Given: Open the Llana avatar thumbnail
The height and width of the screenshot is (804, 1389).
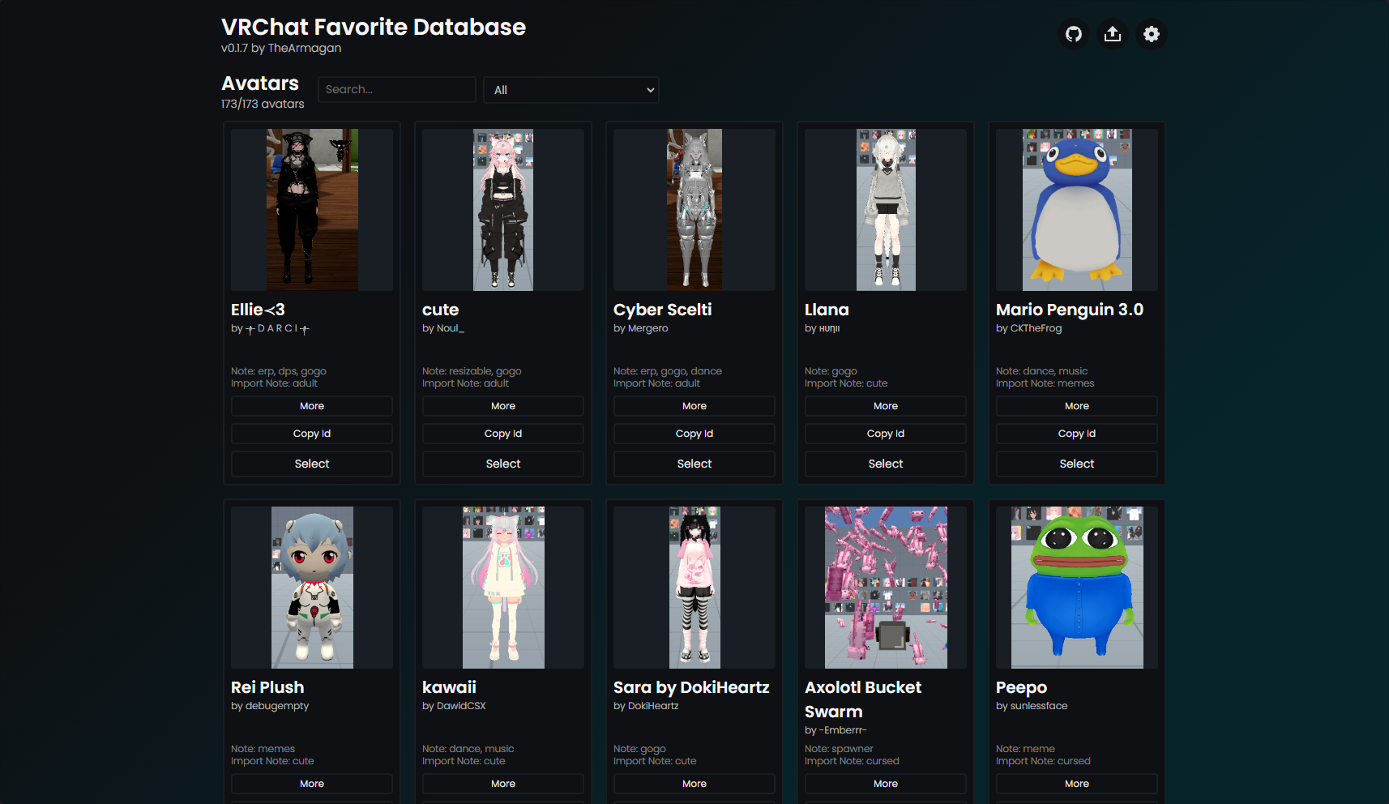Looking at the screenshot, I should 886,210.
